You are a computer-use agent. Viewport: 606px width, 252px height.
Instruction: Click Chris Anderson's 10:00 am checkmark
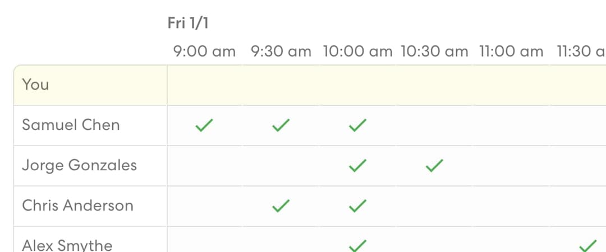[357, 206]
